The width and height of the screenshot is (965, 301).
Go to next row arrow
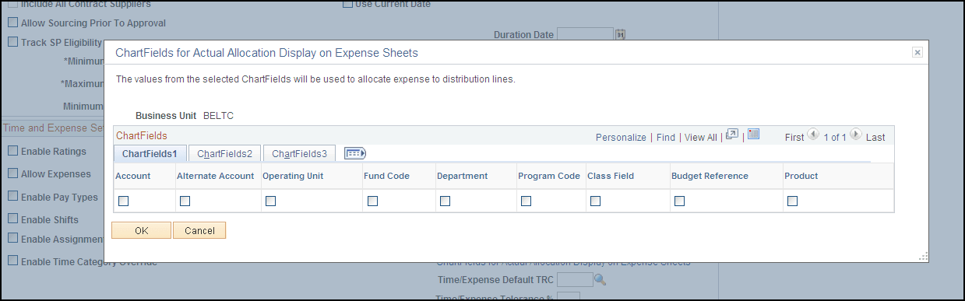(x=856, y=135)
